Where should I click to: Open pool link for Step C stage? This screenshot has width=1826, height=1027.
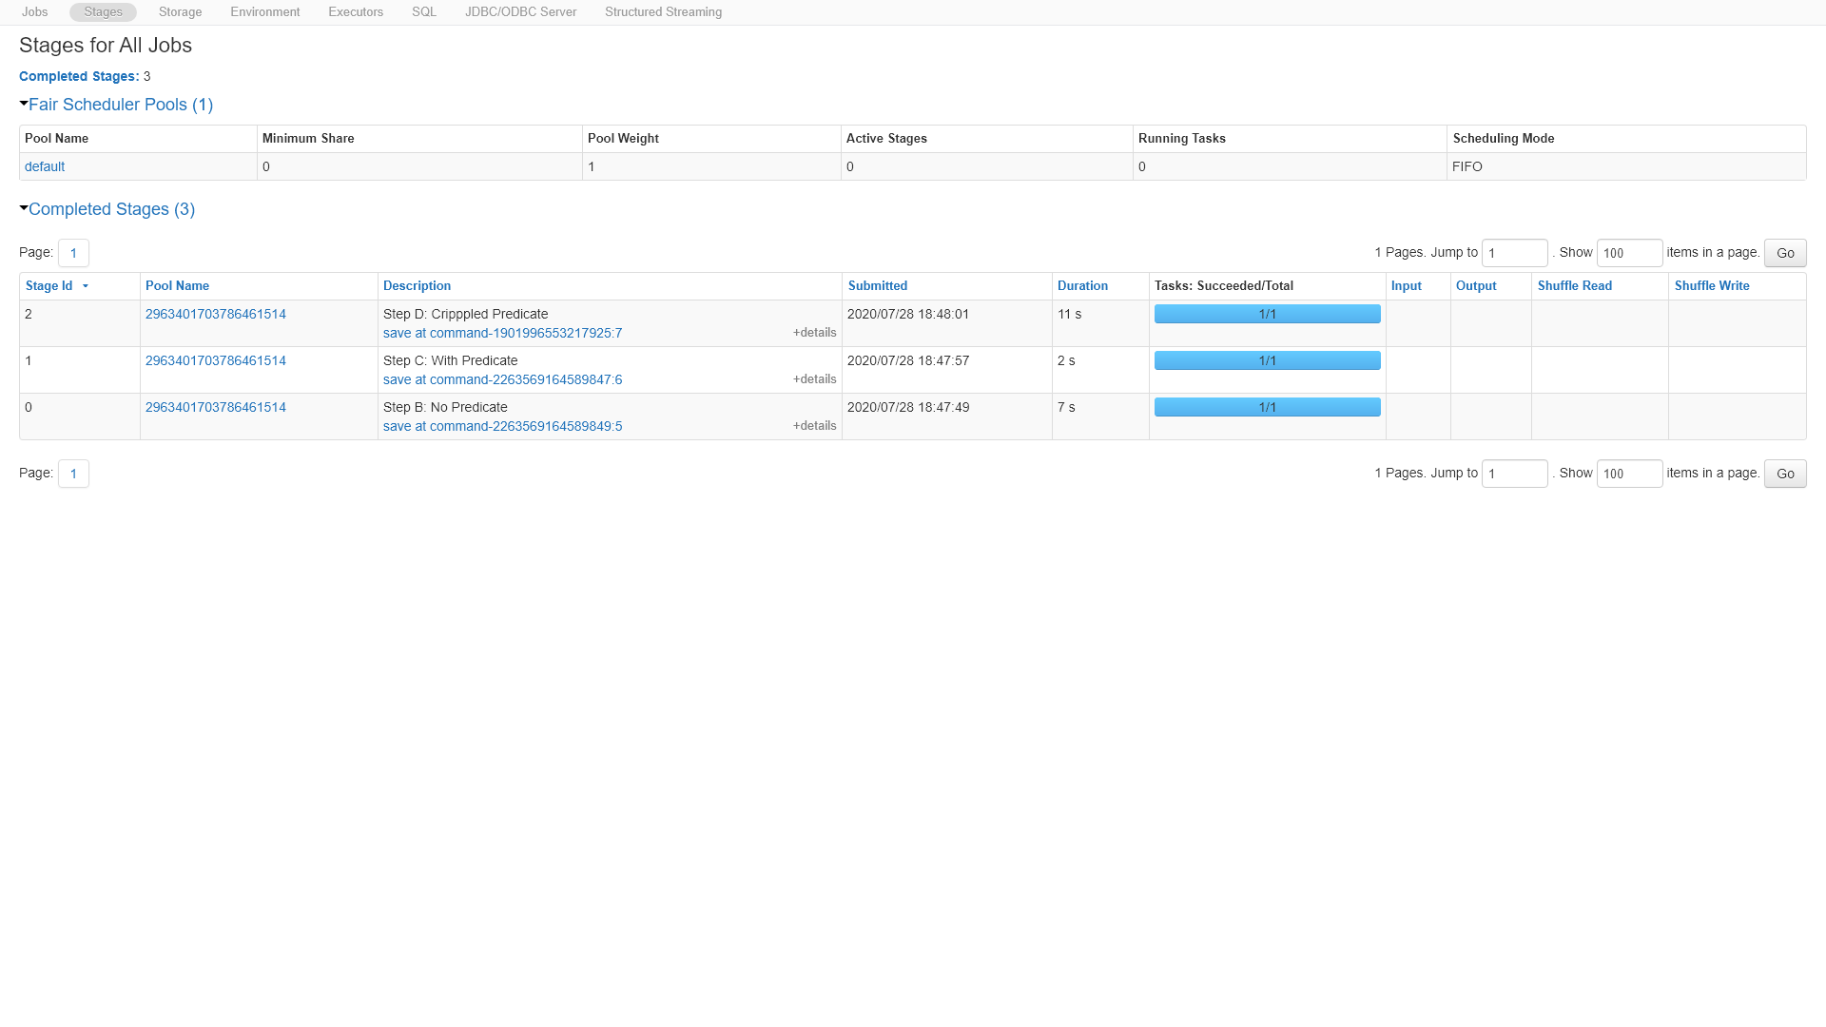(x=216, y=360)
